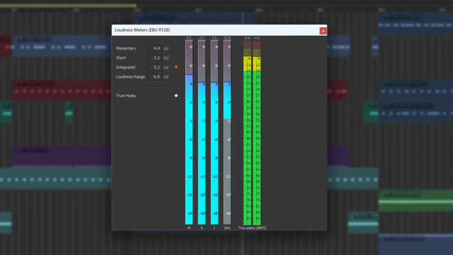Click the "Short" label
The height and width of the screenshot is (255, 453).
[121, 58]
